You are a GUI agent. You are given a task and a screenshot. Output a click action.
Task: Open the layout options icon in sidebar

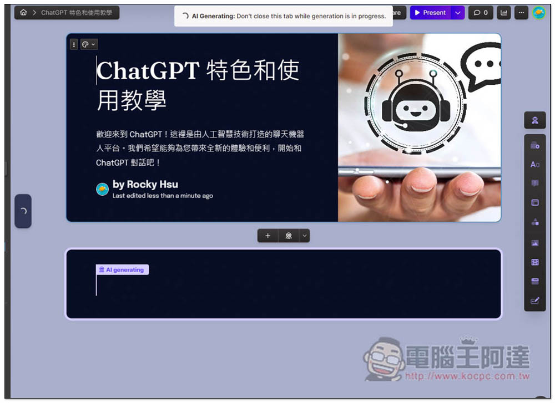(534, 203)
